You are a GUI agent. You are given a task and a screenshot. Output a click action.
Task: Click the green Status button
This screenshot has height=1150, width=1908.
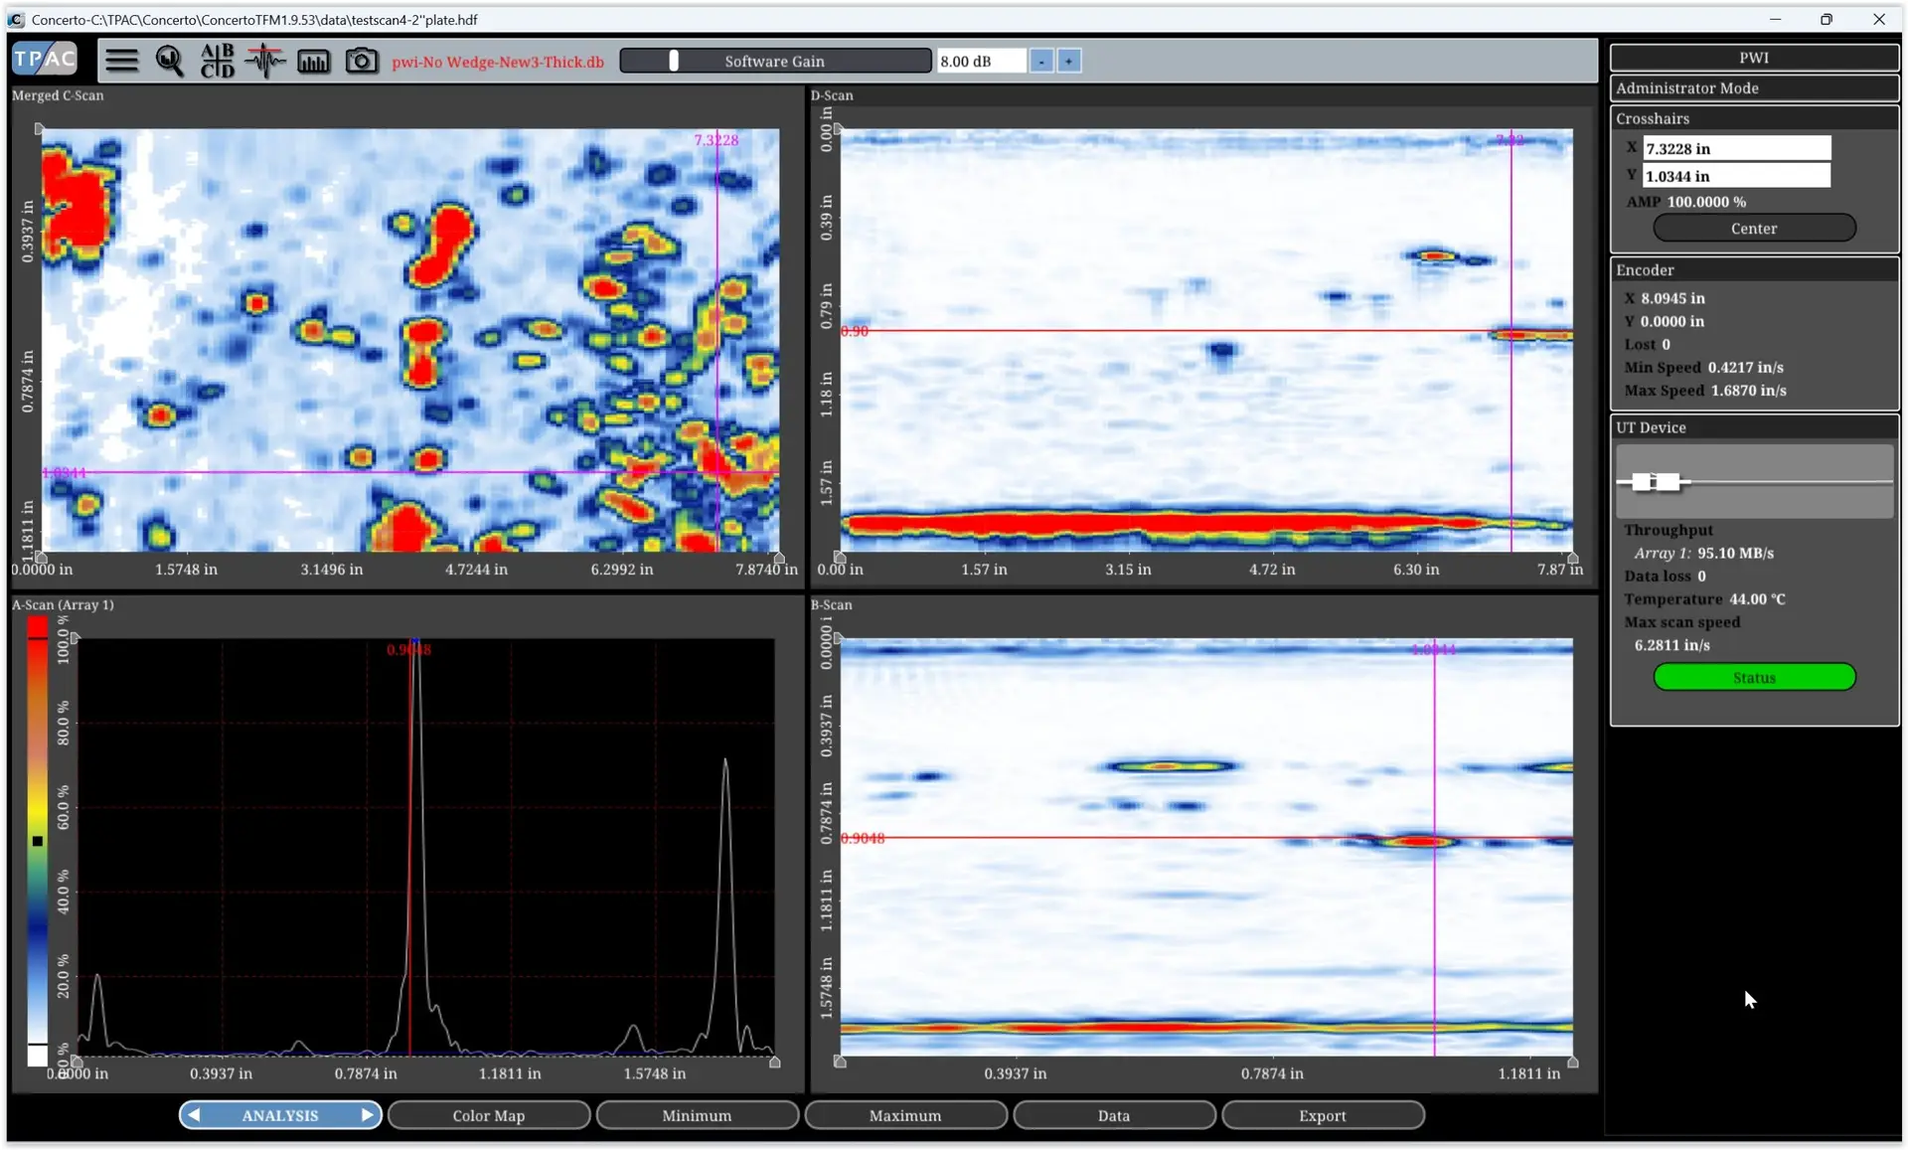[x=1753, y=677]
